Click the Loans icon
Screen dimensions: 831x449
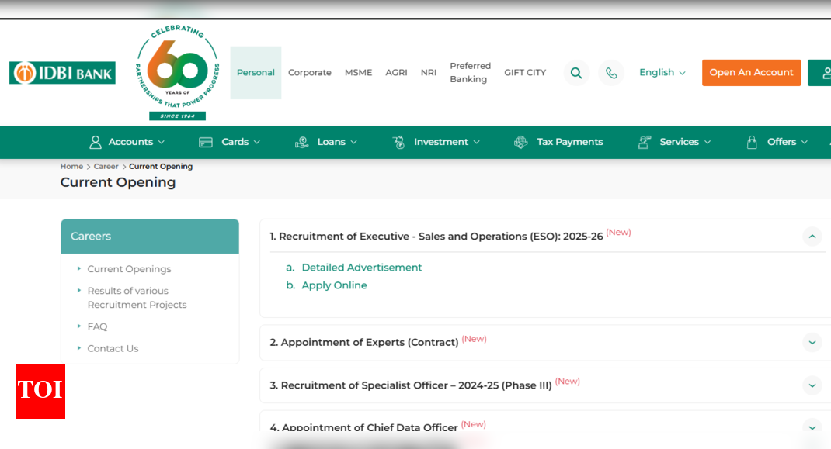(x=301, y=142)
